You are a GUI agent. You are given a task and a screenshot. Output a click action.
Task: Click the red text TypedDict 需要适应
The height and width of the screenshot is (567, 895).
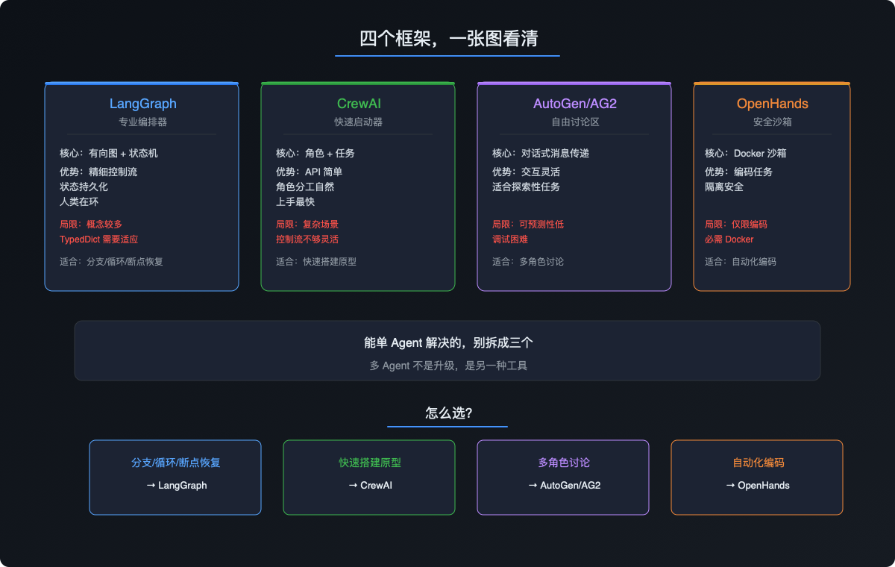pos(99,239)
